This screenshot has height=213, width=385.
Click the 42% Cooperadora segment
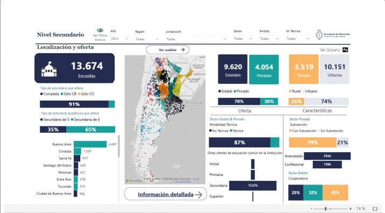tap(335, 193)
